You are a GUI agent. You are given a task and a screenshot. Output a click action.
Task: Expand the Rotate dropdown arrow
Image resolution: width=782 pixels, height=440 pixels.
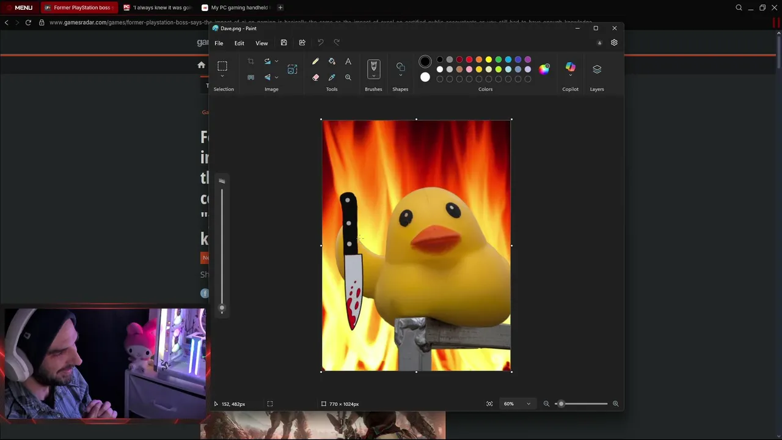point(276,62)
